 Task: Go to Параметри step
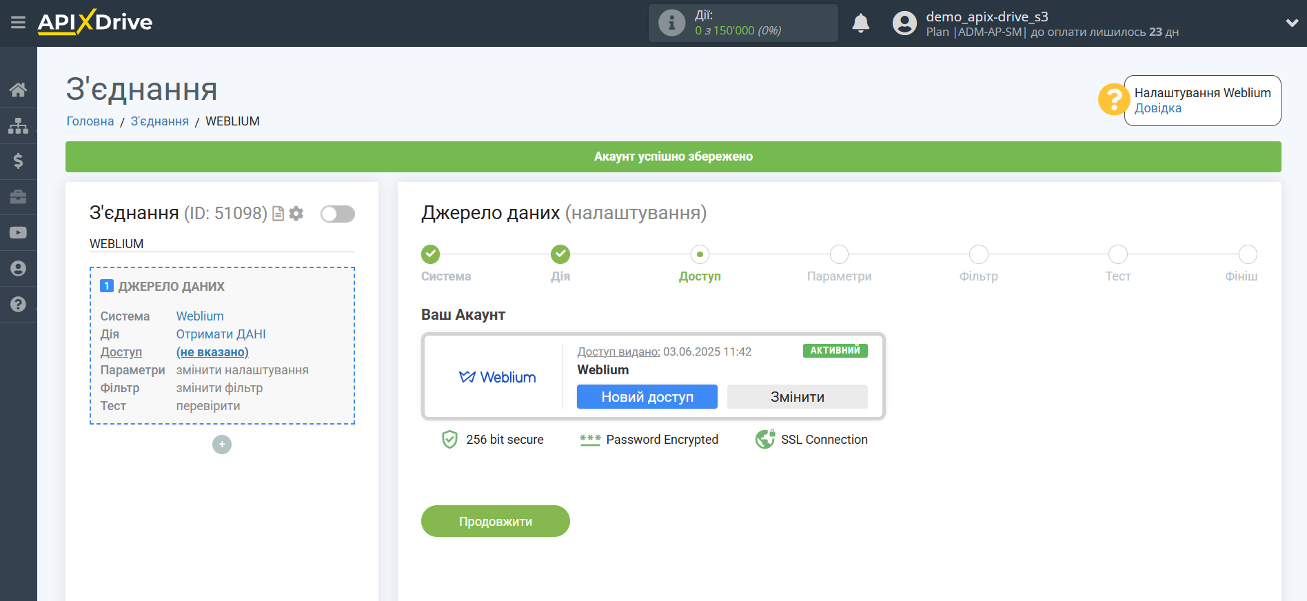[839, 254]
